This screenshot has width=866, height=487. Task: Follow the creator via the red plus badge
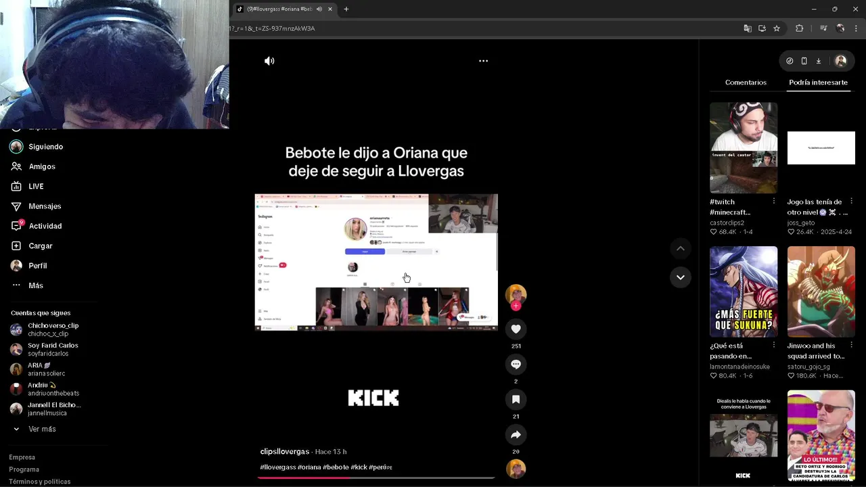point(516,306)
